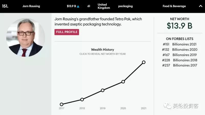This screenshot has width=205, height=115.
Task: Reveal the 2019 net worth data point
Action: tap(103, 90)
